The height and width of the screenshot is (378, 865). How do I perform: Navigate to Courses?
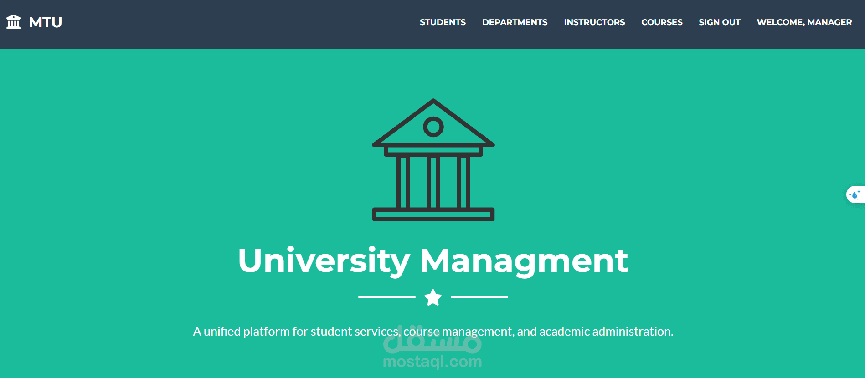click(662, 22)
